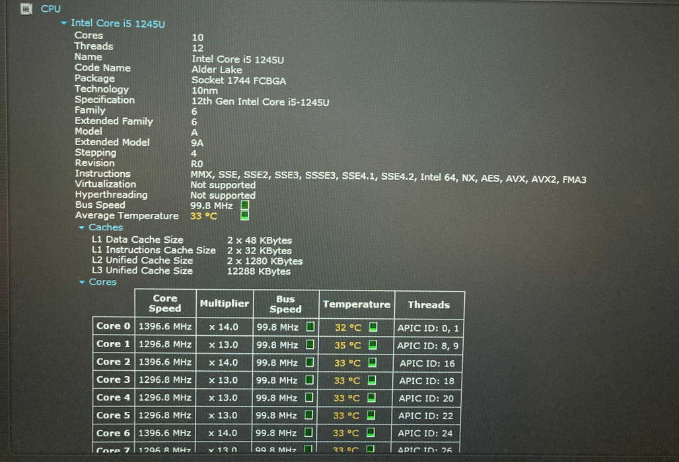The width and height of the screenshot is (679, 462).
Task: Click Core 0 bus speed indicator icon
Action: (310, 327)
